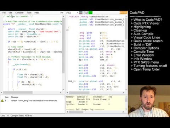Screen dimensions: 170x128
Task: Click the info window scroll-right arrow
Action: [123, 112]
